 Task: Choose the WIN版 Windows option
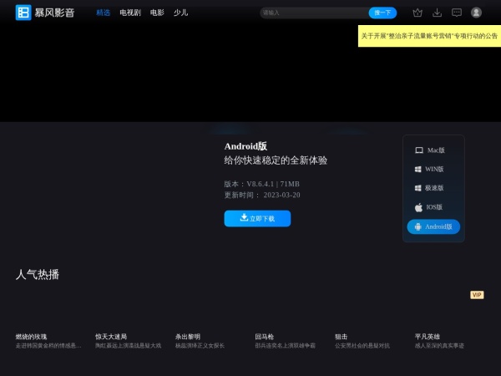click(433, 169)
